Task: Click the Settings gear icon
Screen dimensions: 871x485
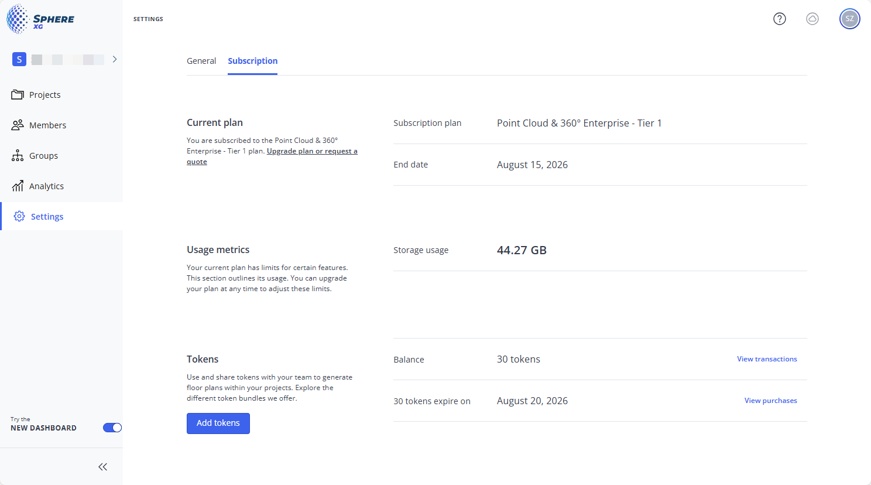Action: point(19,217)
